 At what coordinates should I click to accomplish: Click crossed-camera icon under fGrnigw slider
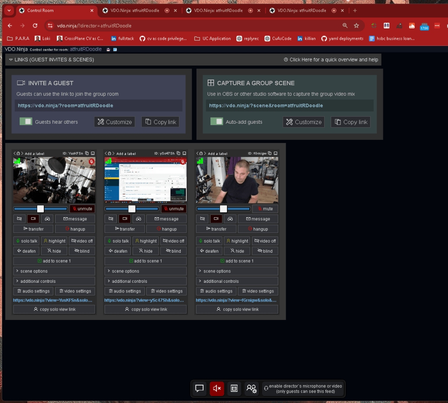click(x=202, y=219)
